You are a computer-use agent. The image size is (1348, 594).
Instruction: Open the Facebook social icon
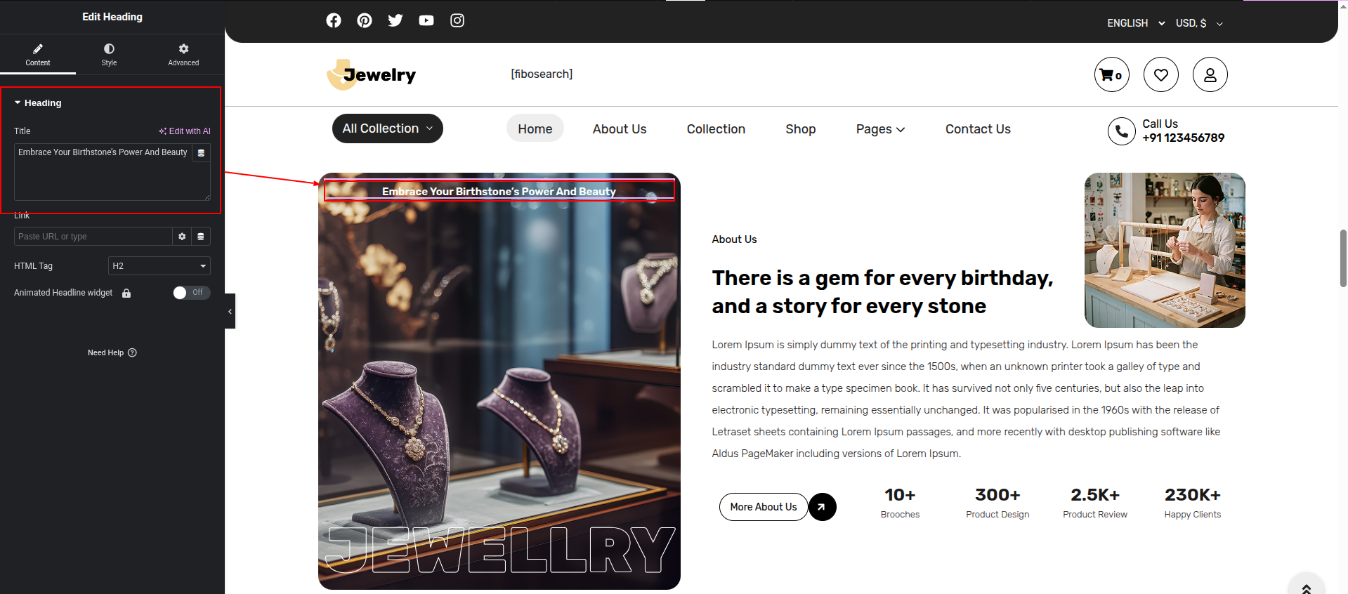334,20
